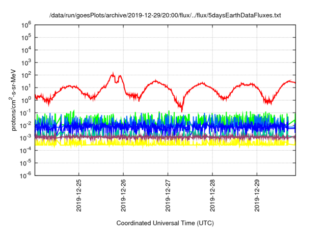Click the y-axis label protons/cm²-s-sr-MeV
This screenshot has width=326, height=228.
(x=13, y=100)
